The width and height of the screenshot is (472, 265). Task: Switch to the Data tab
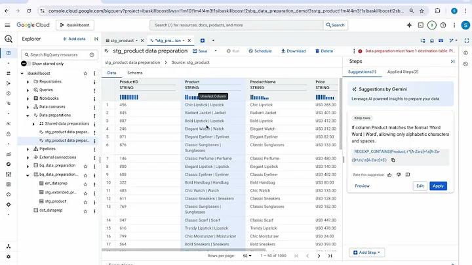click(x=111, y=73)
